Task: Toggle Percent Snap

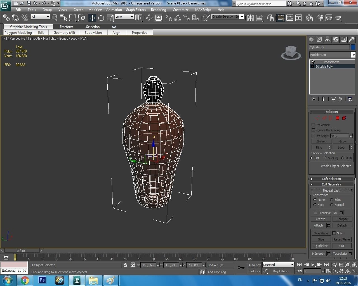Action: (187, 18)
